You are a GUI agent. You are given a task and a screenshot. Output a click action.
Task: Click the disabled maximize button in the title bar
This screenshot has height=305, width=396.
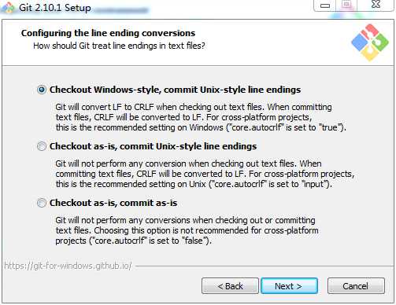point(346,5)
